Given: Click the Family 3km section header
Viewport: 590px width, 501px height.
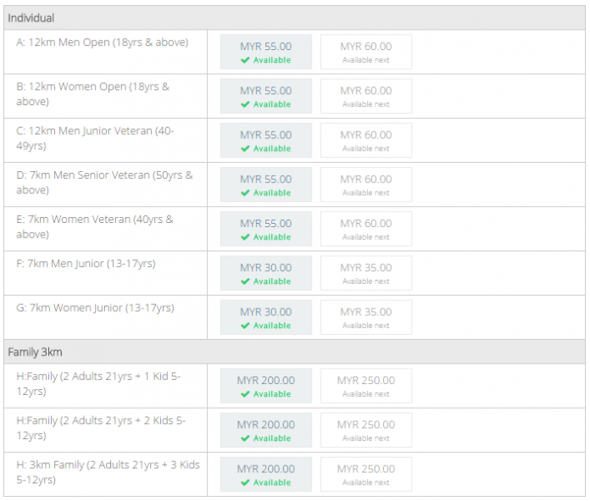Looking at the screenshot, I should [35, 352].
